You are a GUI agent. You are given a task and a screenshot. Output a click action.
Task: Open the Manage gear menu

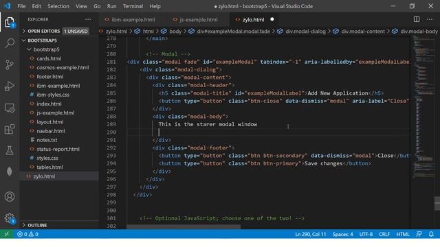(x=10, y=218)
